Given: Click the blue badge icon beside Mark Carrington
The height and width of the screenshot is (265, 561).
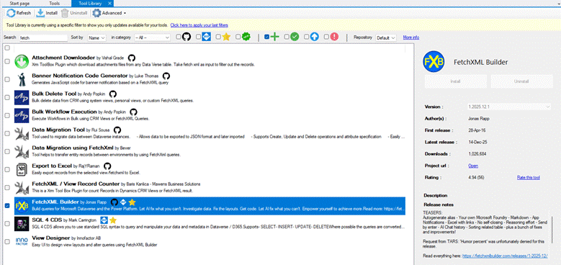Looking at the screenshot, I should (104, 220).
